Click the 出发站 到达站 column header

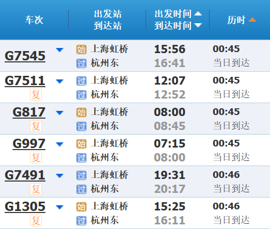pyautogui.click(x=108, y=20)
